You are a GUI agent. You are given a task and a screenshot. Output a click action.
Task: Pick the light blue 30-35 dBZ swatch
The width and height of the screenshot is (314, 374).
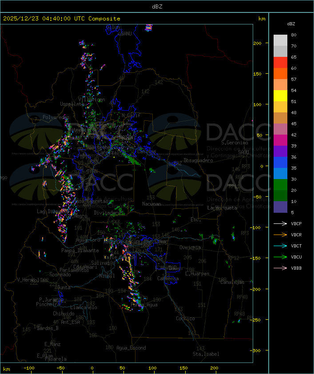(x=280, y=173)
